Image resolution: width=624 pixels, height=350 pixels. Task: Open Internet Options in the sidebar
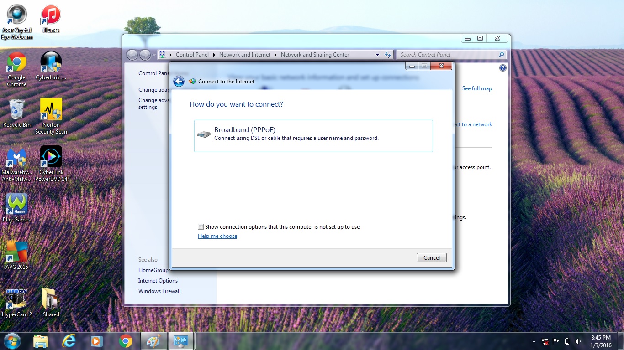(158, 281)
